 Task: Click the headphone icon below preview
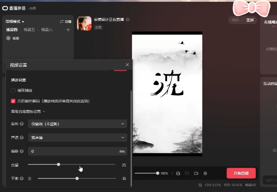[178, 173]
